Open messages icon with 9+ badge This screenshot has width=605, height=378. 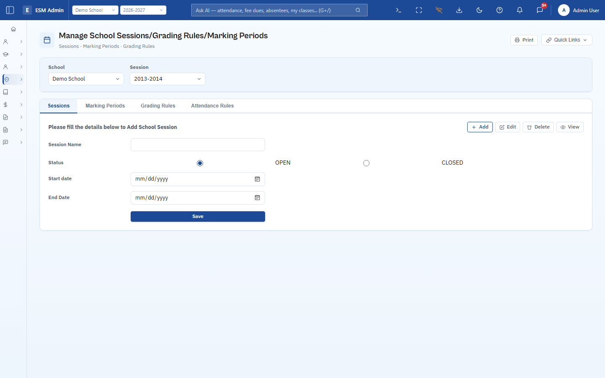tap(540, 10)
